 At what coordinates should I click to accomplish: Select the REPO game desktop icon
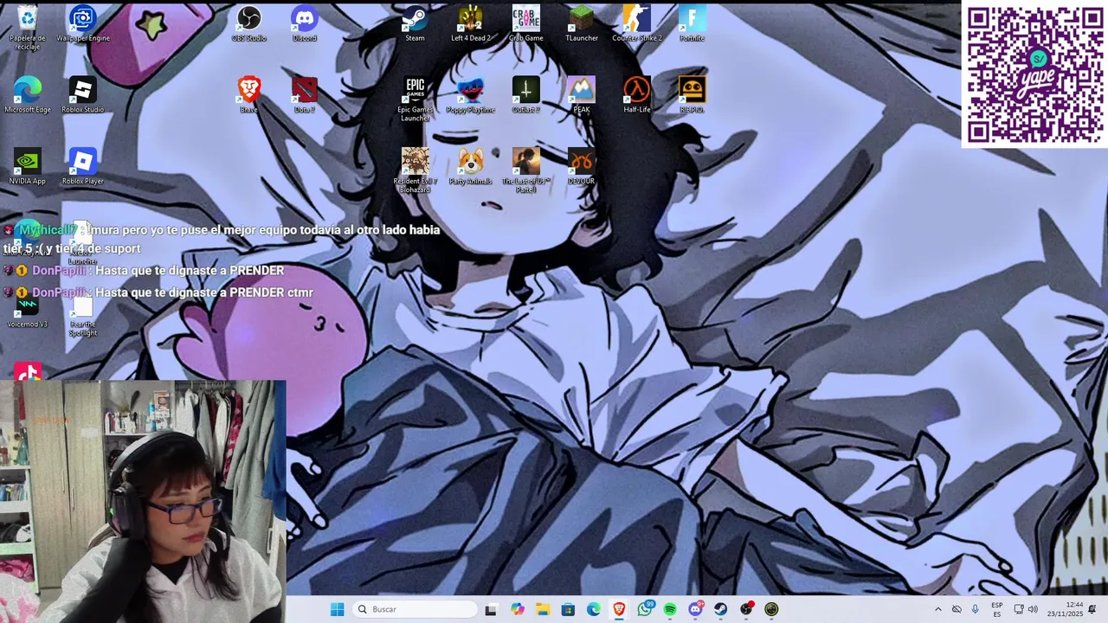click(x=692, y=95)
